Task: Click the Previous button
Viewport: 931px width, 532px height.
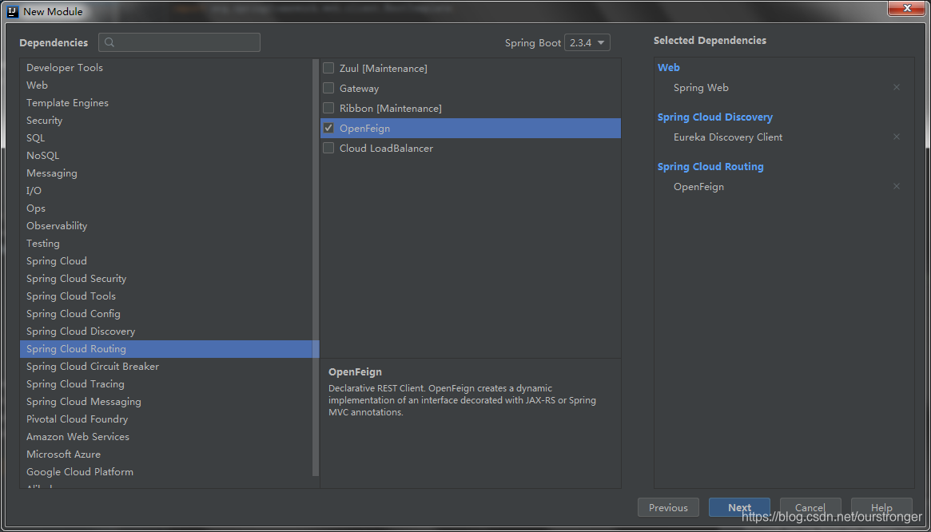Action: 668,508
